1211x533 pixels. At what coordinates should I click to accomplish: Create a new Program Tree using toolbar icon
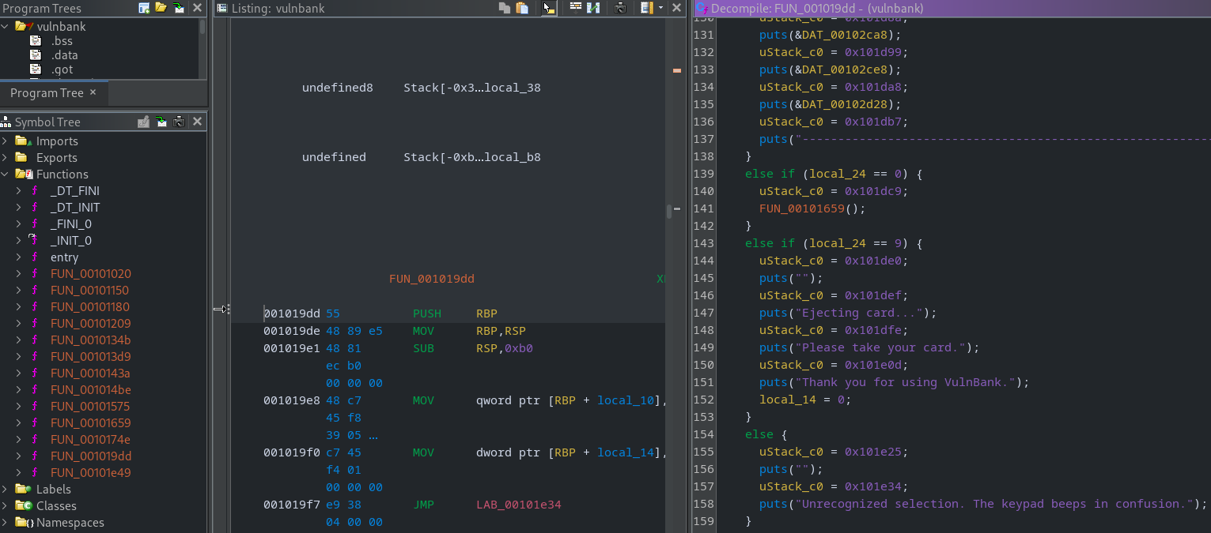tap(144, 9)
